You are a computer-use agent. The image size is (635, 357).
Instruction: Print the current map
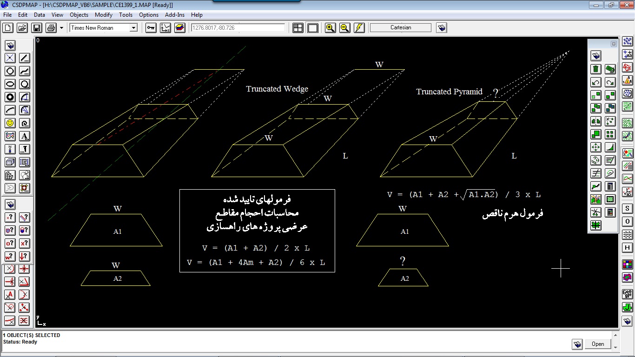tap(51, 28)
